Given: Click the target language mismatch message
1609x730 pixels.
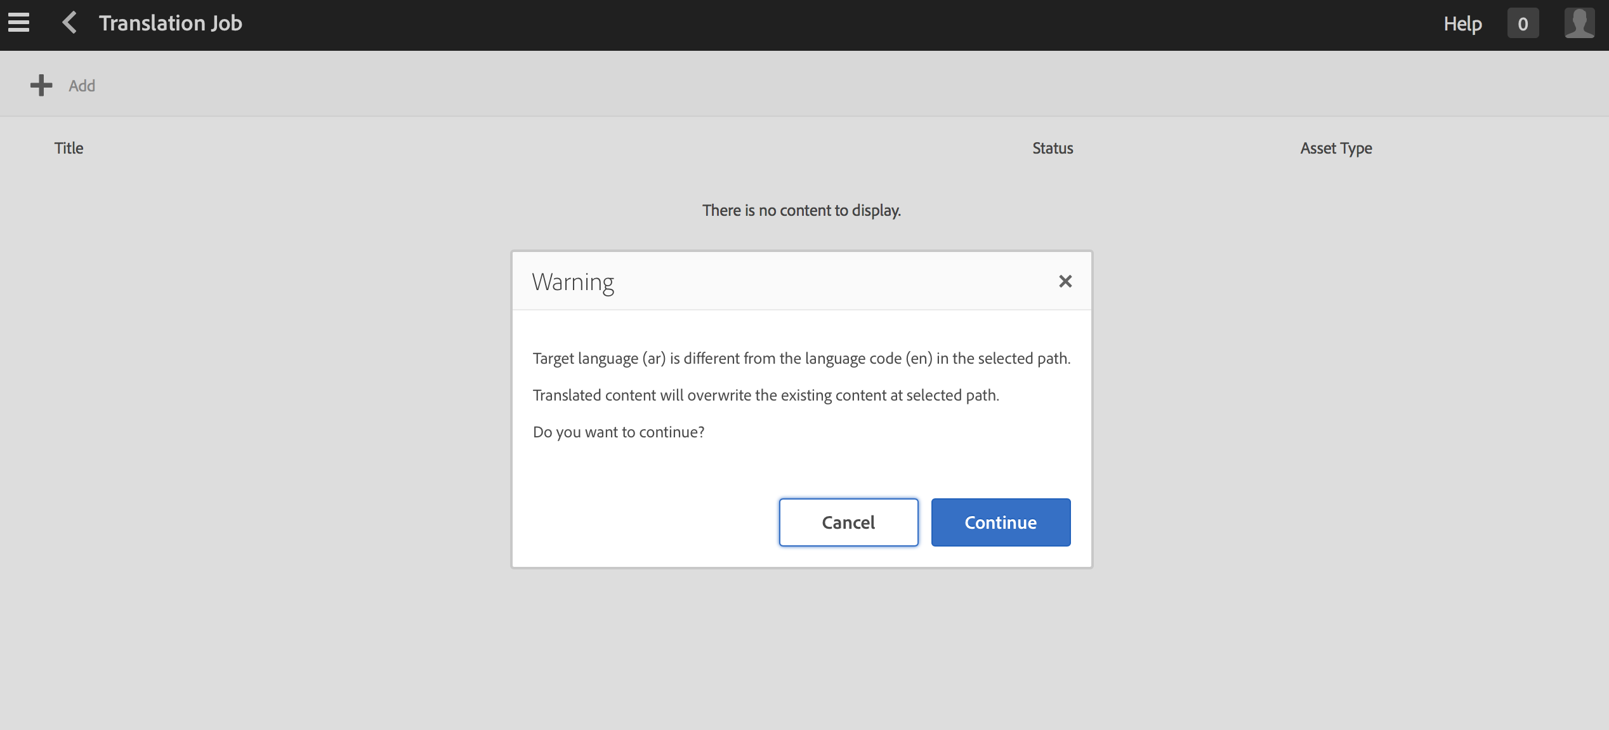Looking at the screenshot, I should point(801,359).
